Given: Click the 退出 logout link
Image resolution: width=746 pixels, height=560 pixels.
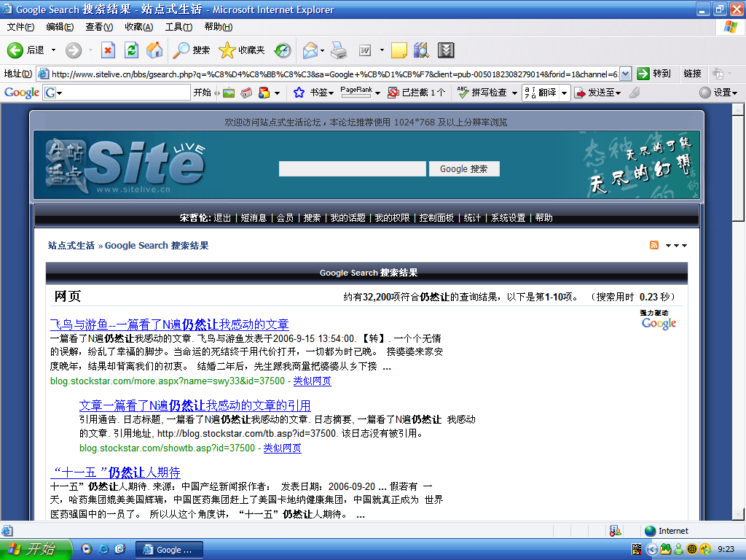Looking at the screenshot, I should tap(222, 217).
